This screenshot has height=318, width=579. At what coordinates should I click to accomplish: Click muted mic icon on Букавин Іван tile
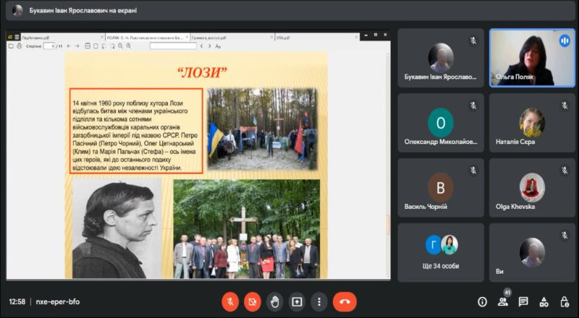point(473,41)
